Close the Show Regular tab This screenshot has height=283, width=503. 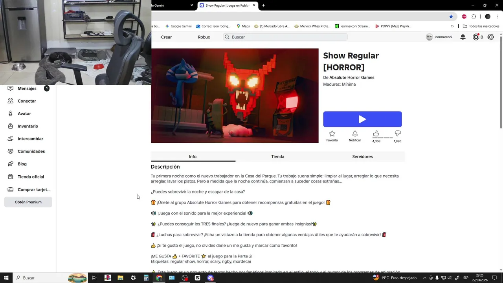coord(254,6)
